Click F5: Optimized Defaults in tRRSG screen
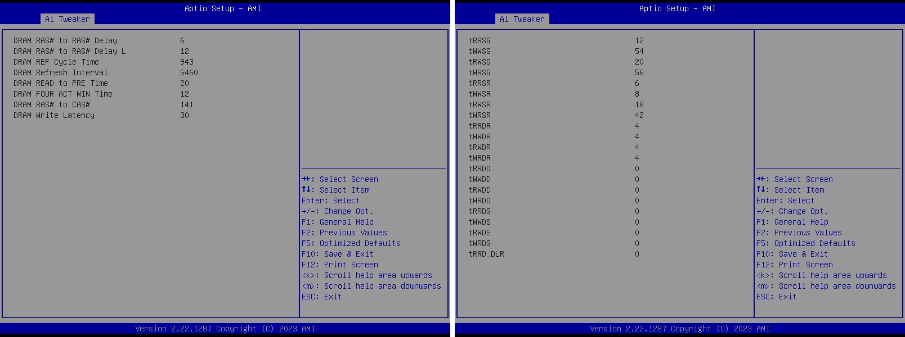The width and height of the screenshot is (905, 337). 806,243
